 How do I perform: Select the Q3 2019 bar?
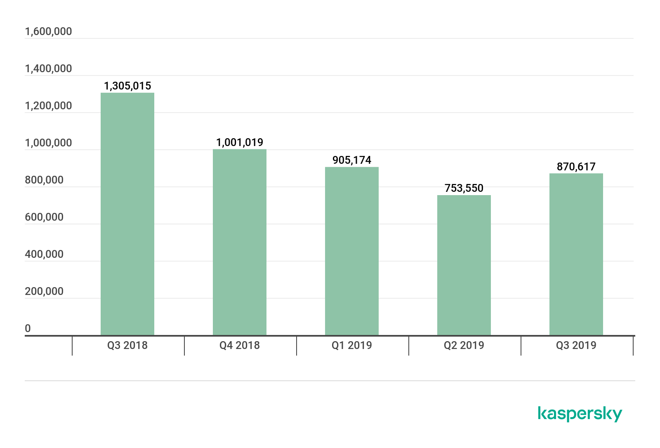pos(576,254)
